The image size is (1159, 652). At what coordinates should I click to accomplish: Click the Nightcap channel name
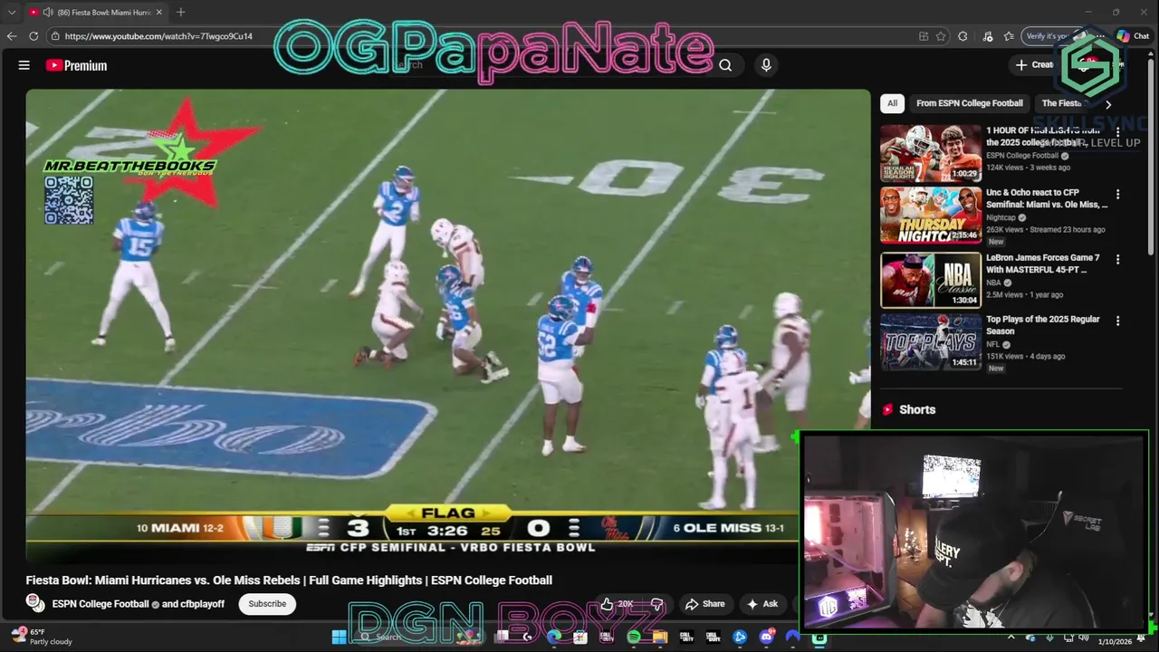tap(1001, 217)
